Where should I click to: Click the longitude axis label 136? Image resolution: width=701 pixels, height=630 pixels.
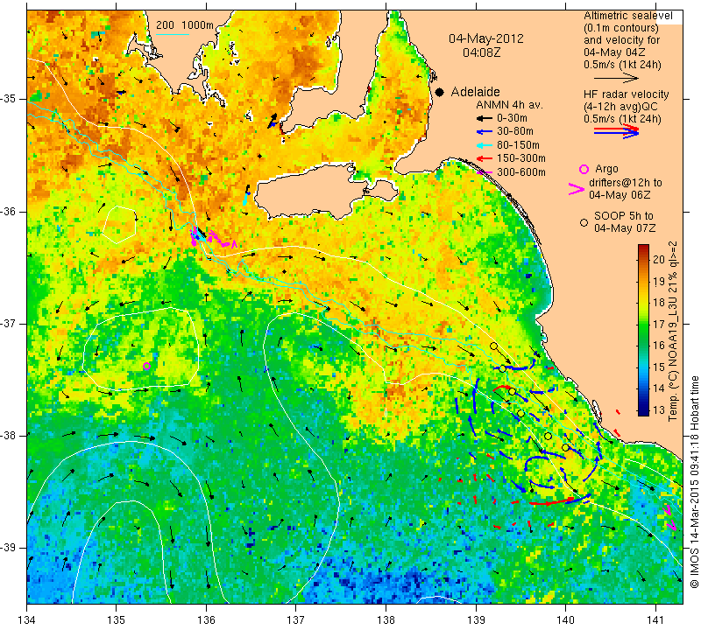(x=206, y=620)
